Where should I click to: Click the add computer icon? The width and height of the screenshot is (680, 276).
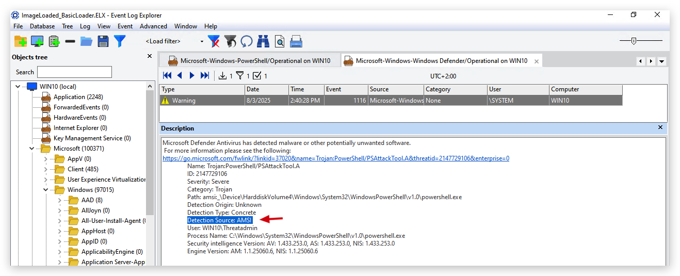(x=37, y=41)
